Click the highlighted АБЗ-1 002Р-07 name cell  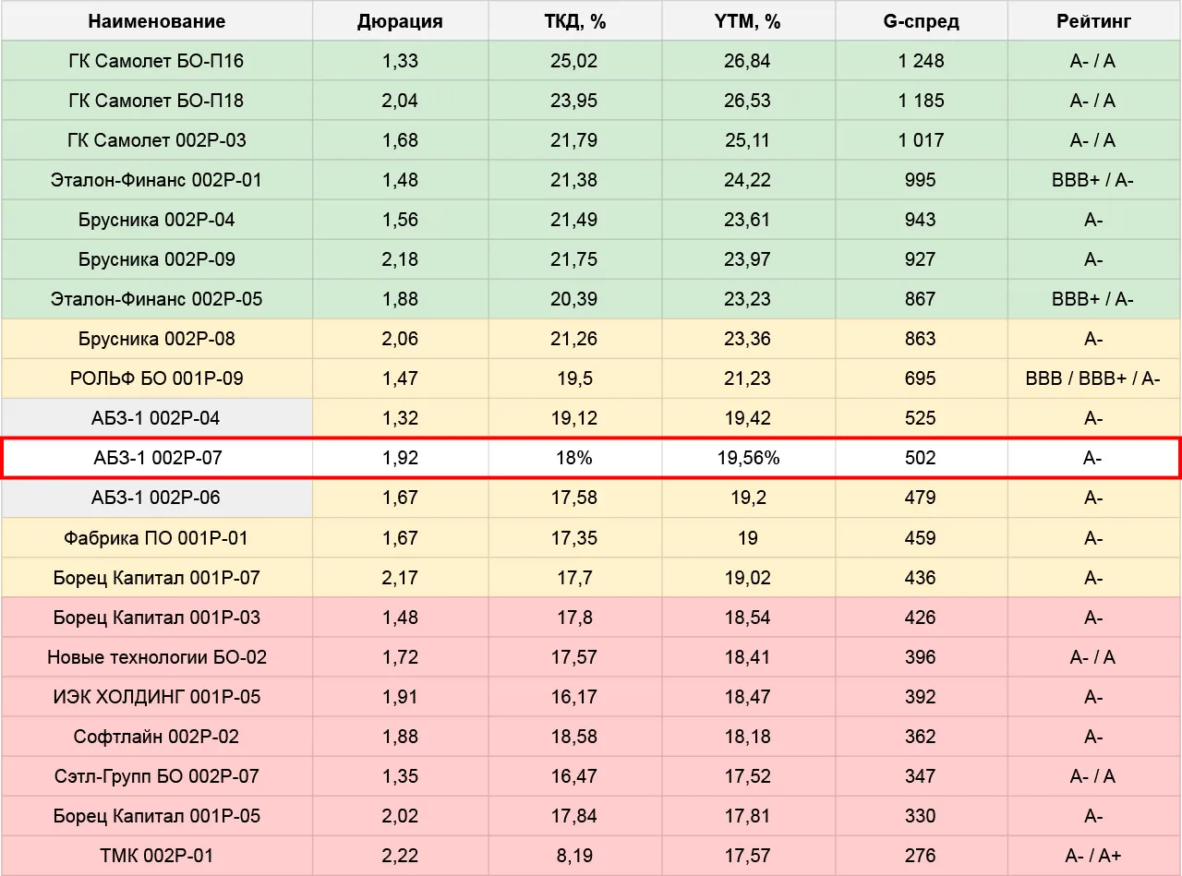point(157,458)
